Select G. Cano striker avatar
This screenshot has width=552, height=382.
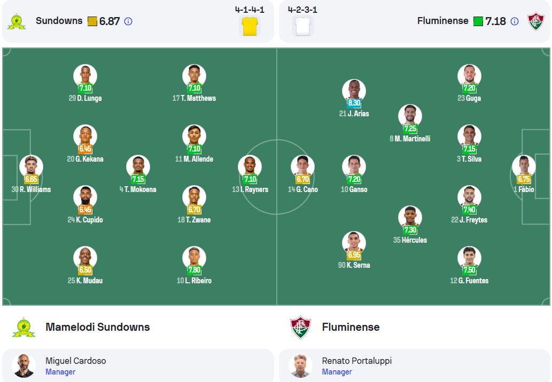(303, 167)
